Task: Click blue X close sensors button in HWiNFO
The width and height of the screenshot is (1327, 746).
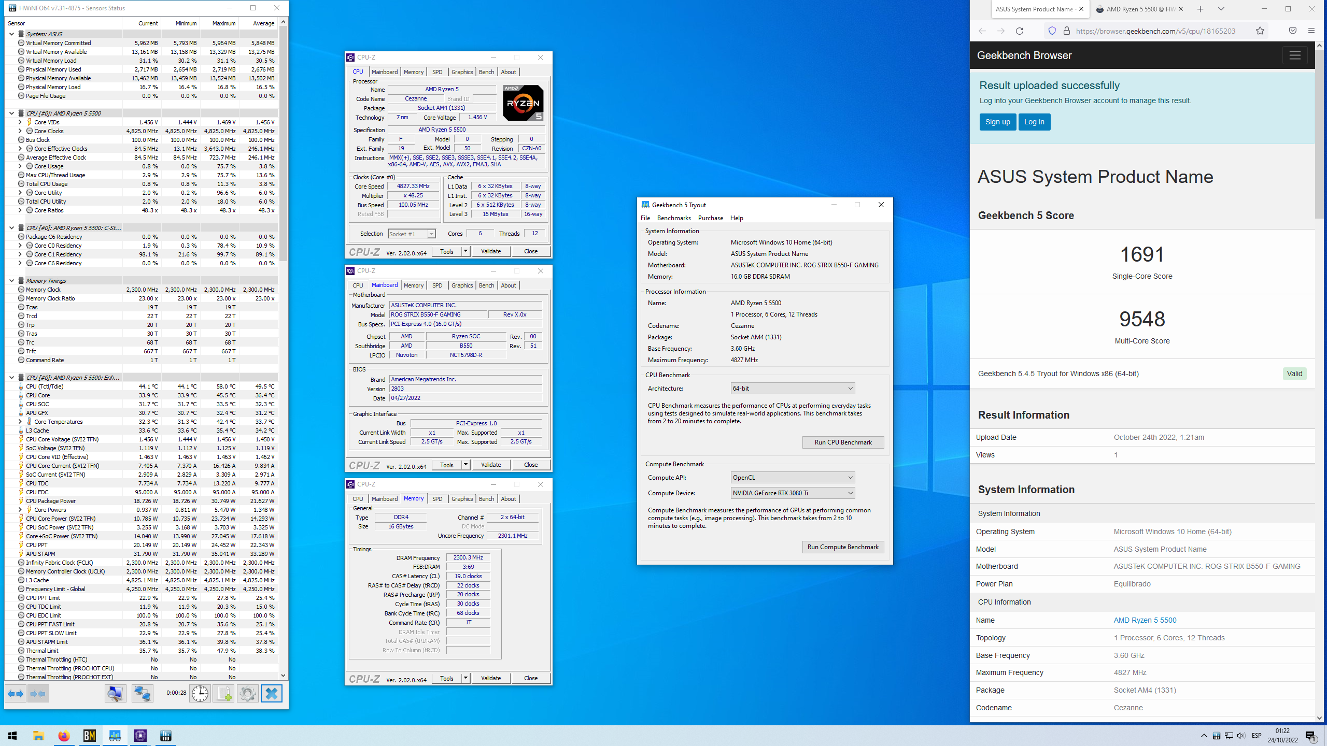Action: pos(272,693)
